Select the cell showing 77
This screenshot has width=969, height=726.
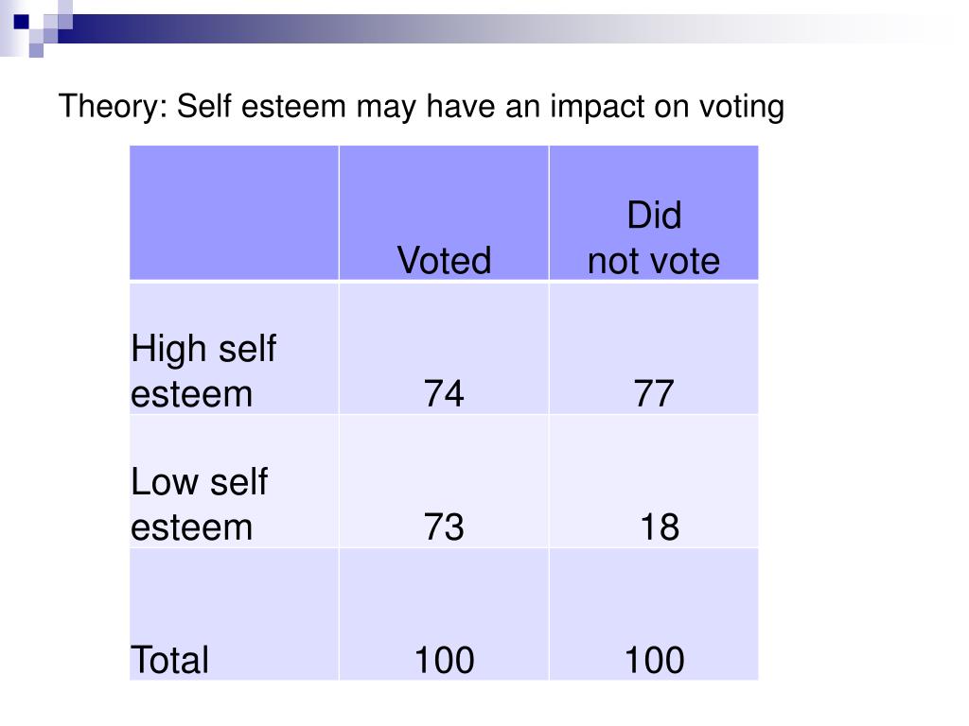[654, 348]
